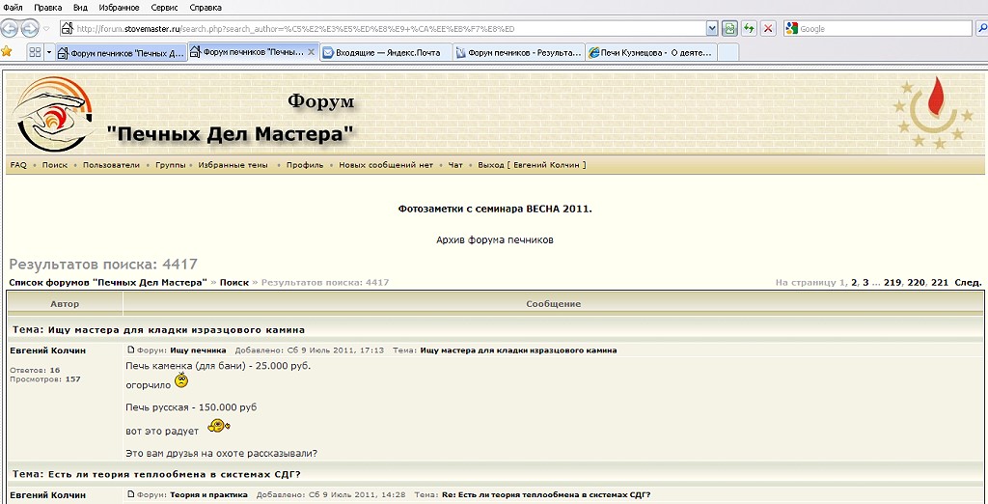Click the Refresh page icon
Image resolution: width=988 pixels, height=504 pixels.
click(x=749, y=29)
